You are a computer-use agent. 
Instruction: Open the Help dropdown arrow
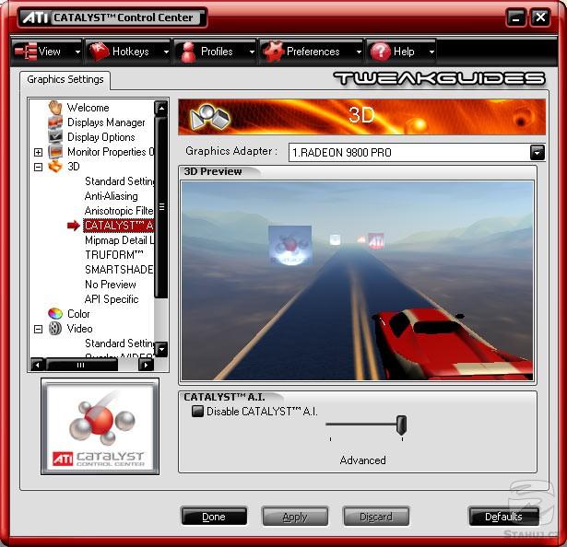431,52
